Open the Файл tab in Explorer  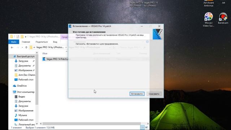14,42
